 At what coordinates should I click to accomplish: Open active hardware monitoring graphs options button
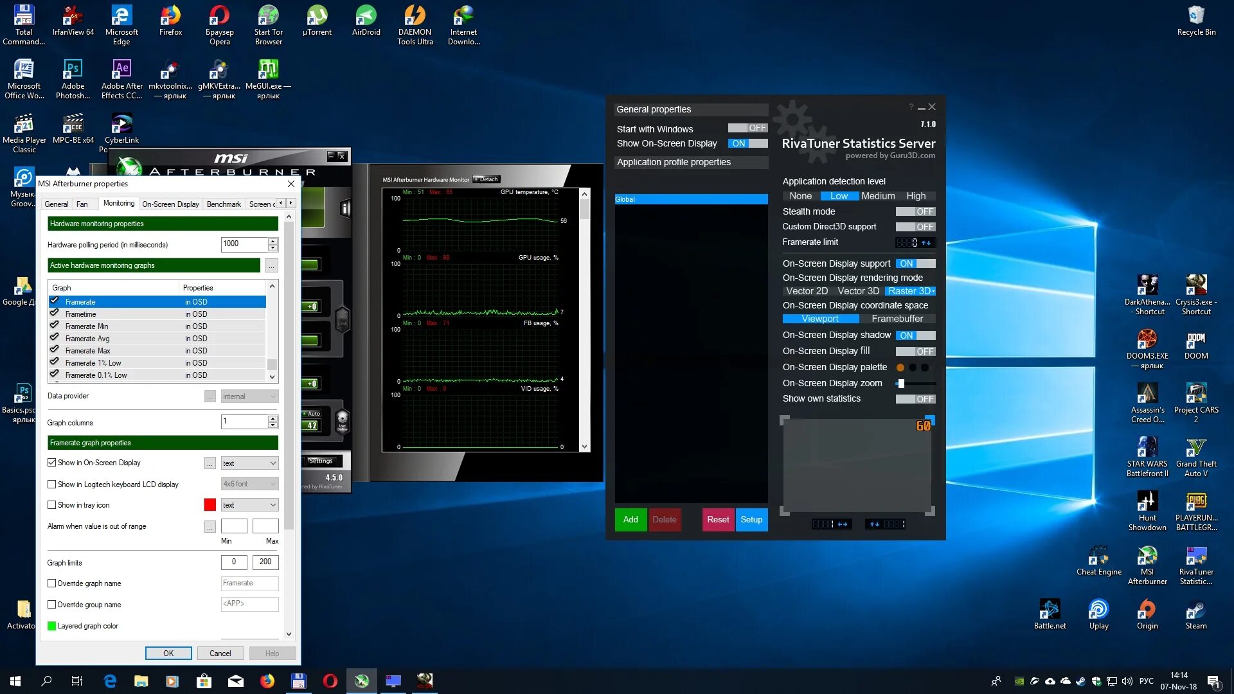pos(271,265)
